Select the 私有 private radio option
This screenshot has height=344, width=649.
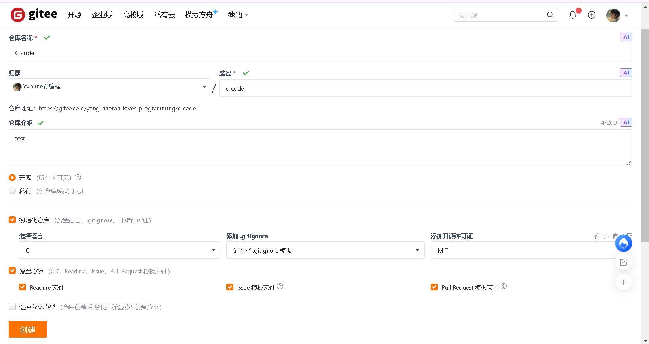pos(12,191)
